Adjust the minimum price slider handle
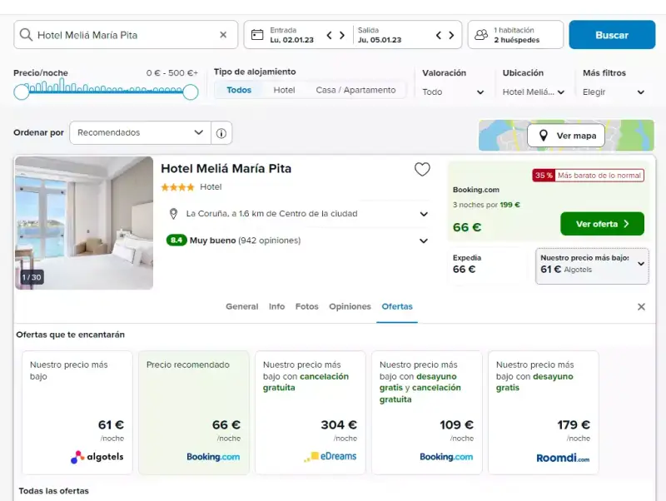 pyautogui.click(x=22, y=92)
